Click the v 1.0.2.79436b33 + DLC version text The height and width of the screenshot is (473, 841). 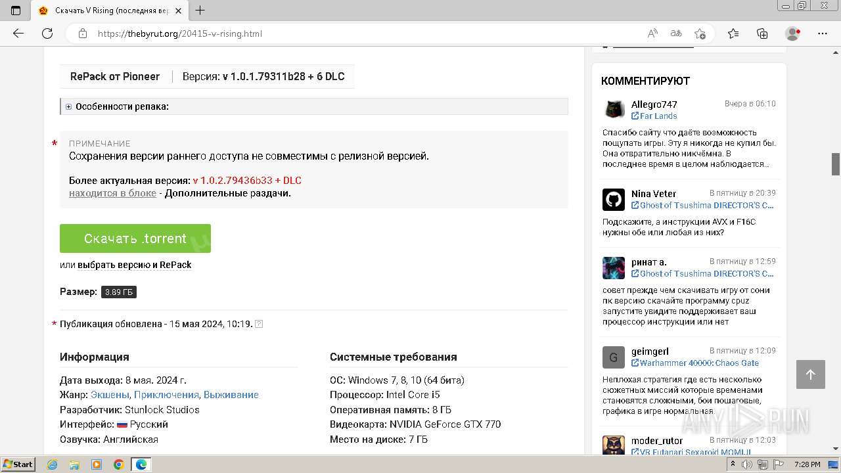coord(247,180)
